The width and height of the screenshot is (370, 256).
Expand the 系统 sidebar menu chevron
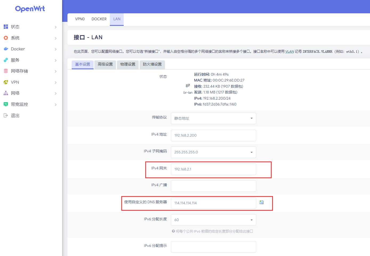point(56,38)
